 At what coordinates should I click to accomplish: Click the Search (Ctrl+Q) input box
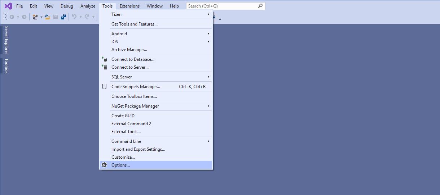pos(222,6)
